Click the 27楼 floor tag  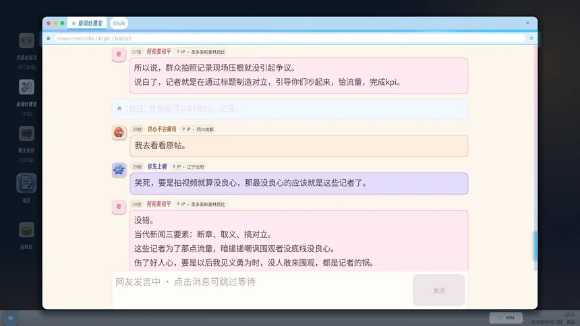(136, 52)
